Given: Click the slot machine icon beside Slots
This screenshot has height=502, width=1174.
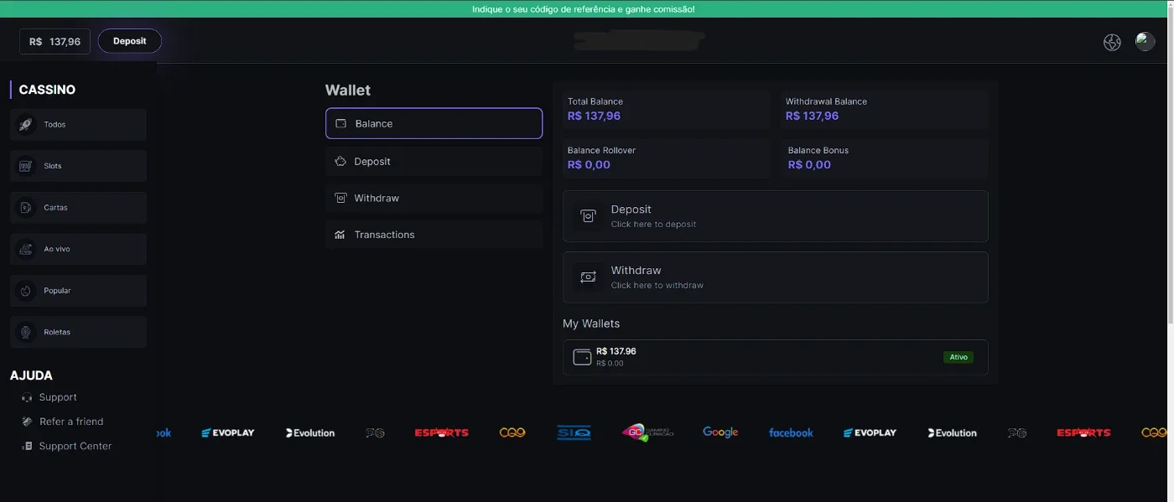Looking at the screenshot, I should click(x=26, y=166).
